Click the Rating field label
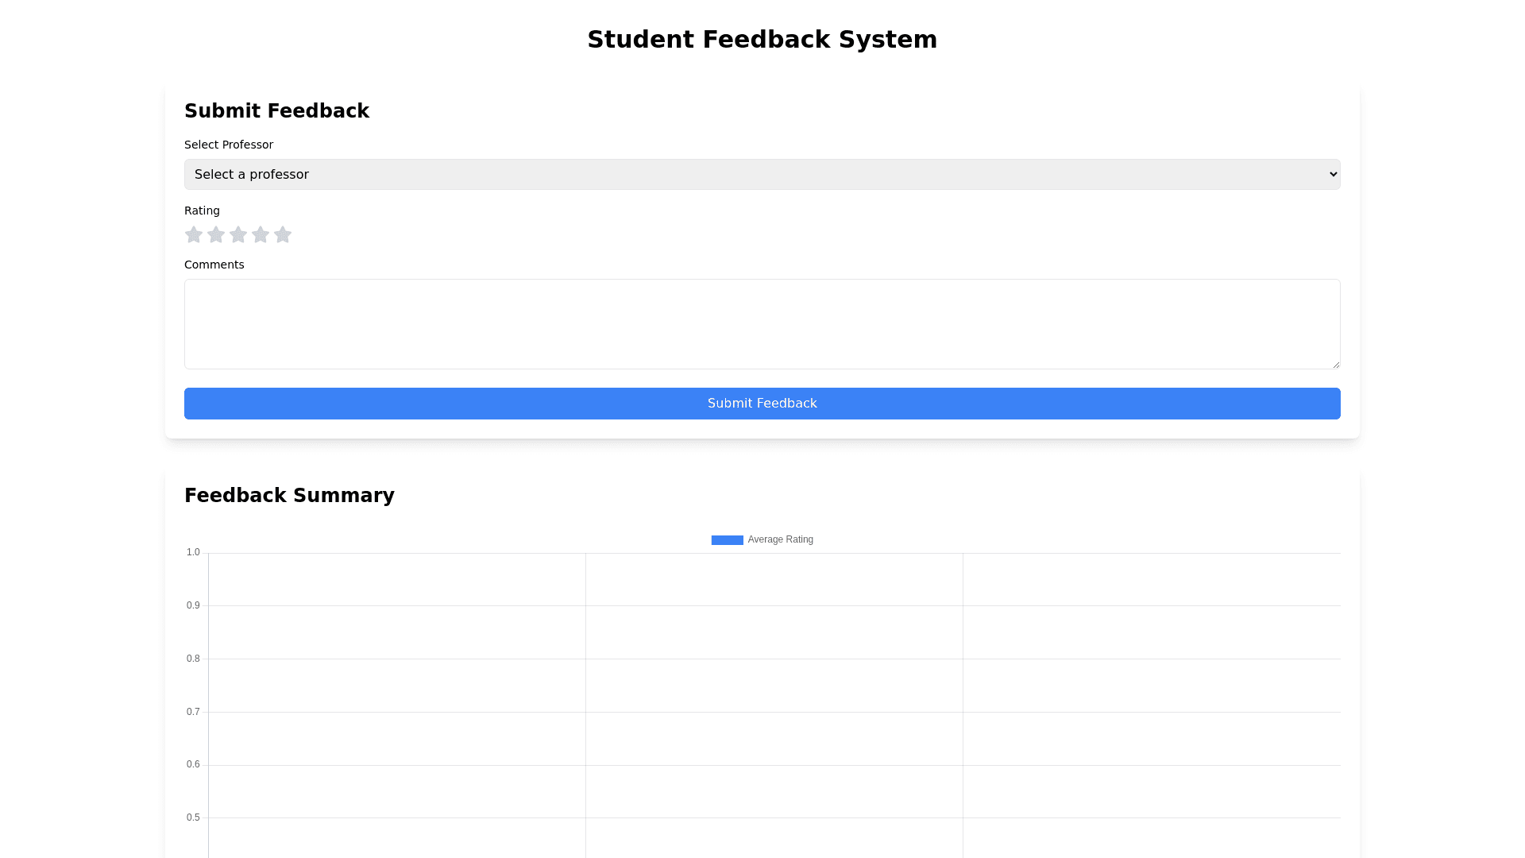This screenshot has width=1525, height=858. tap(202, 211)
